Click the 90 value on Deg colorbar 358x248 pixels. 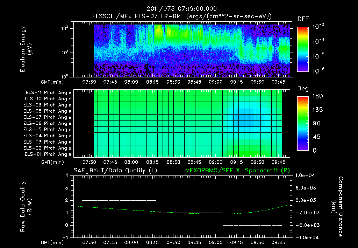(317, 124)
